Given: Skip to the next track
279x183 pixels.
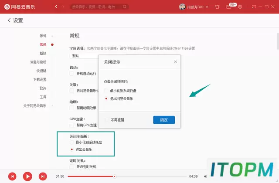Looking at the screenshot, I should coord(43,176).
